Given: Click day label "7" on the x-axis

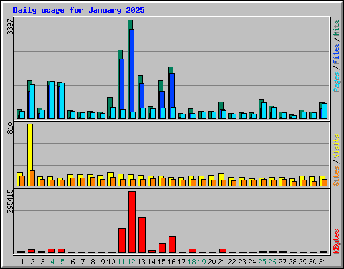Looking at the screenshot, I should coord(83,262).
